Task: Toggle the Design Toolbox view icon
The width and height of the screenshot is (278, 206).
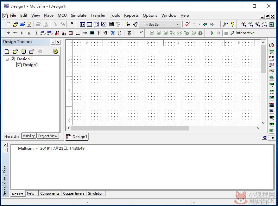Action: [x=82, y=24]
